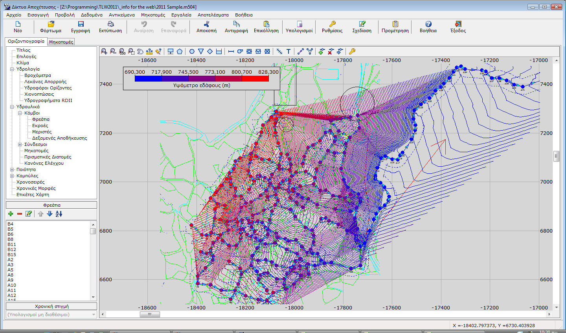This screenshot has width=566, height=333.
Task: Click the red swatch in elevation legend
Action: coord(255,78)
